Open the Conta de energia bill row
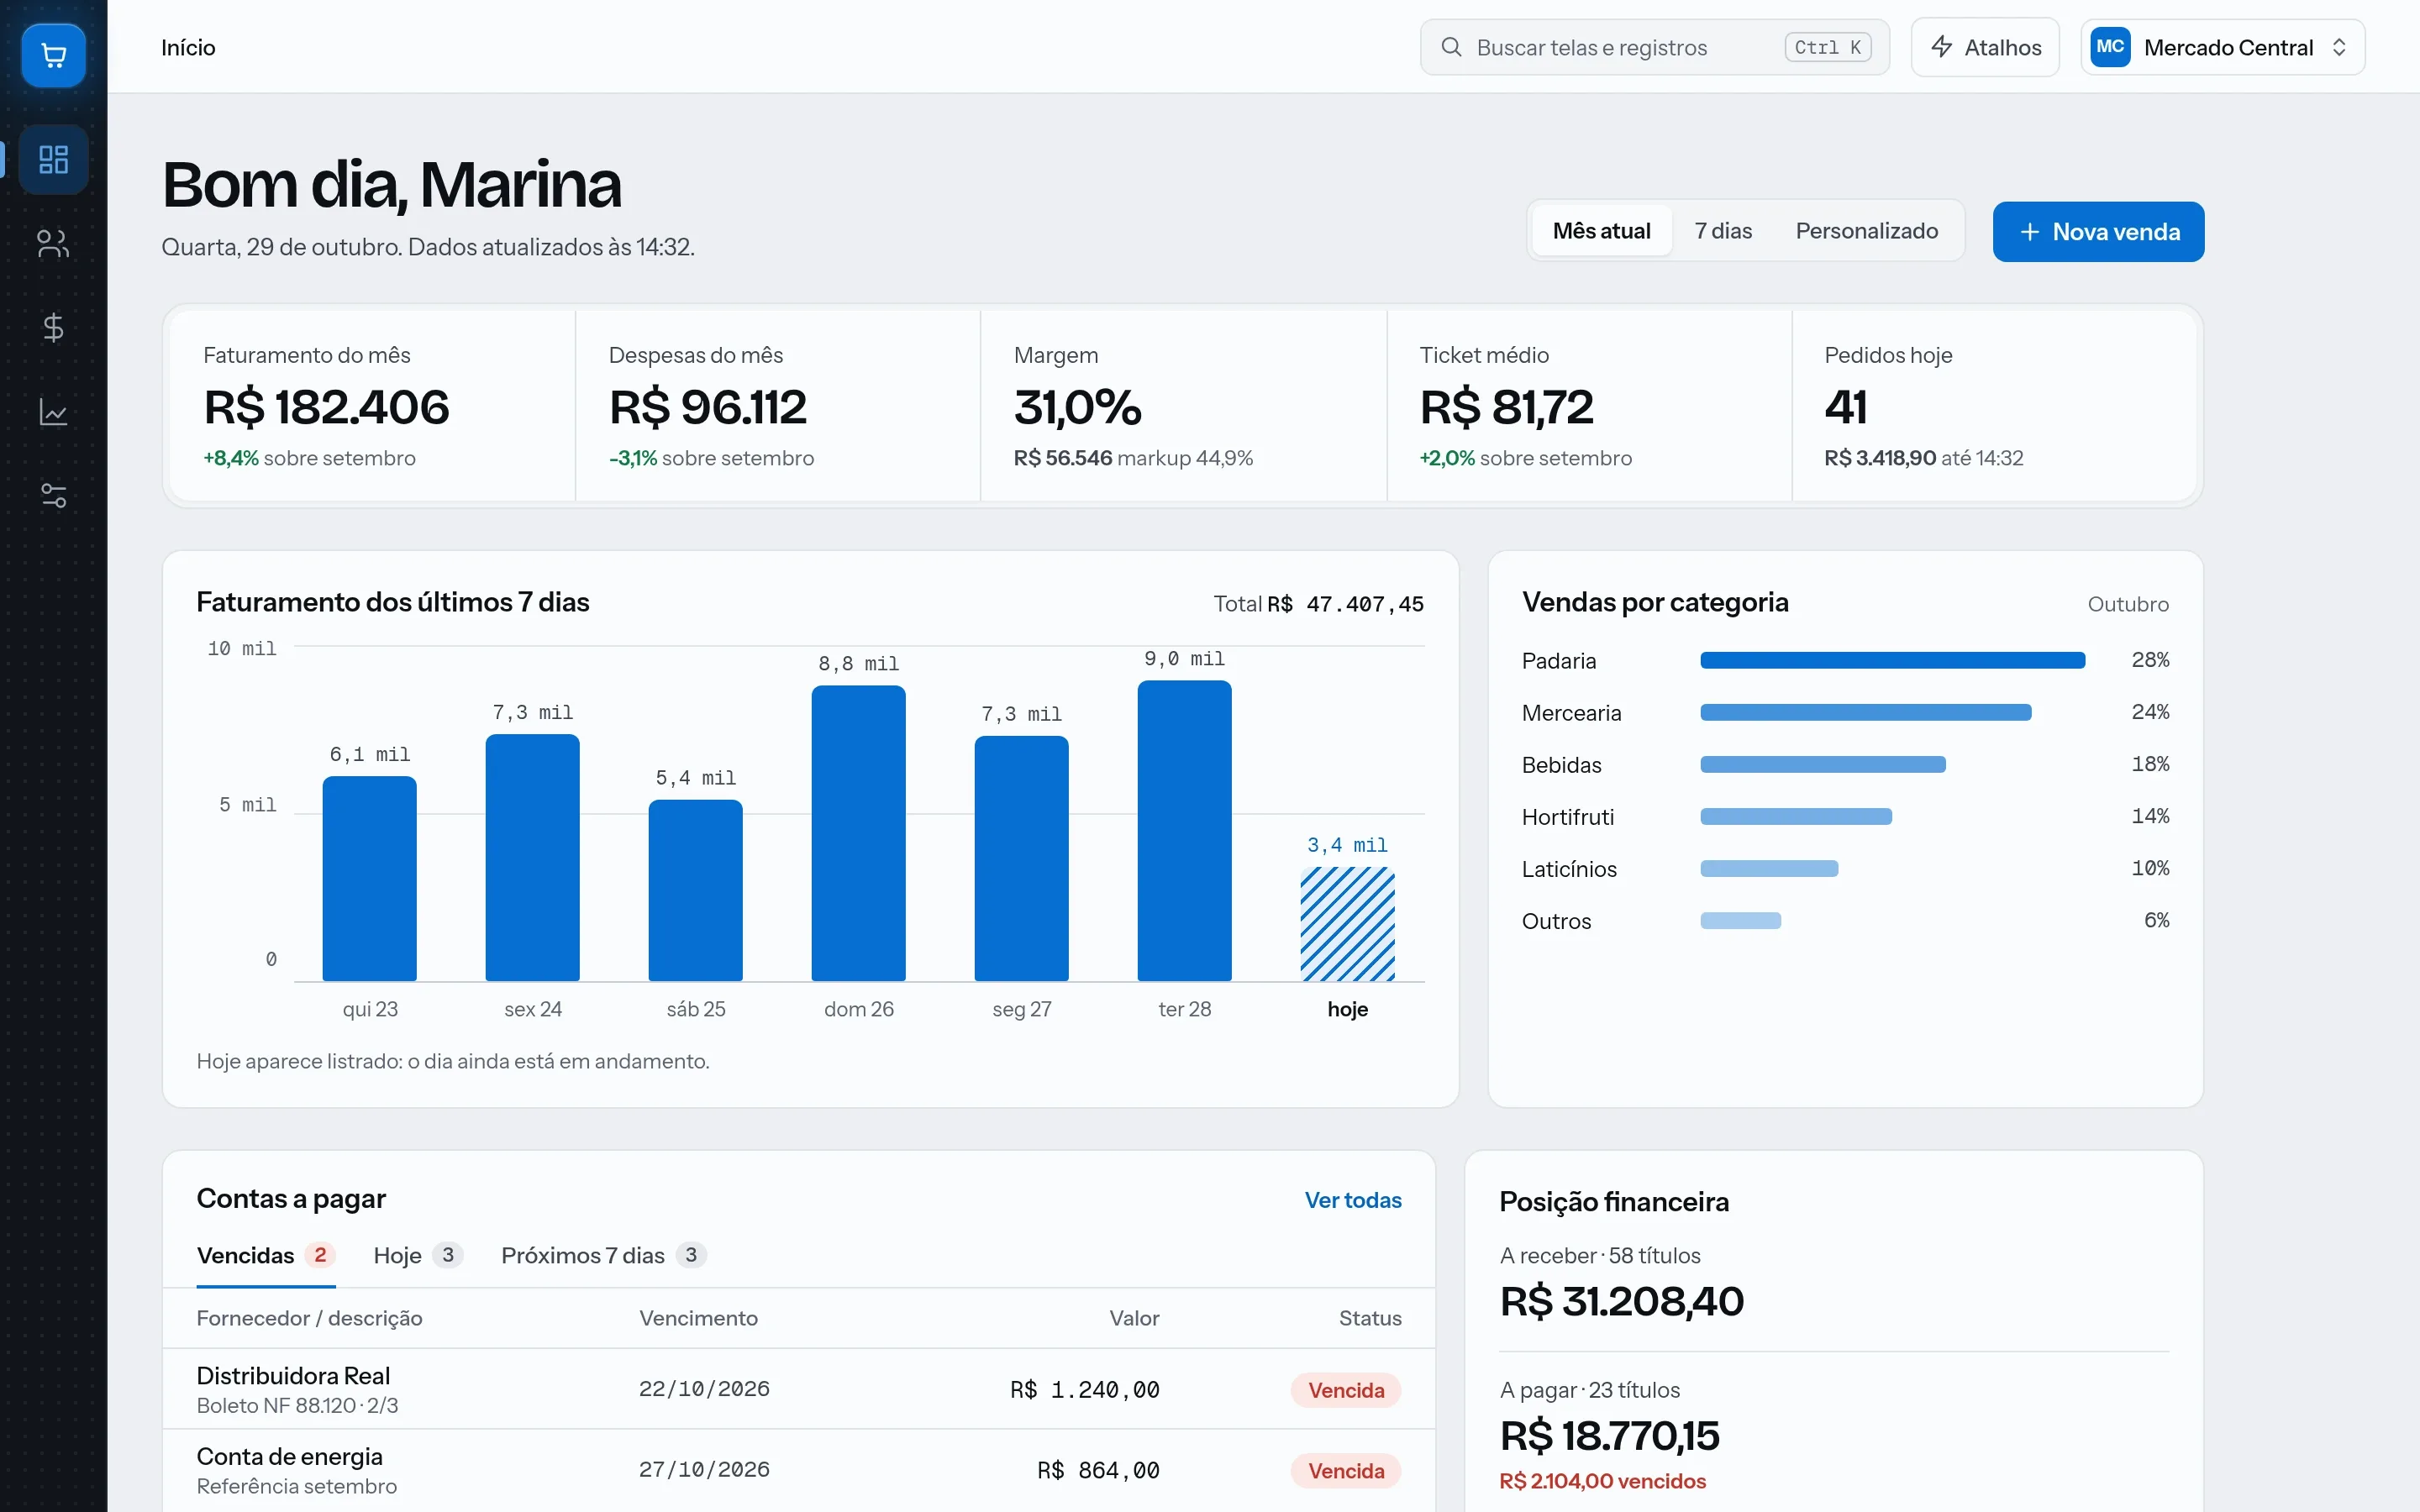 coord(799,1470)
